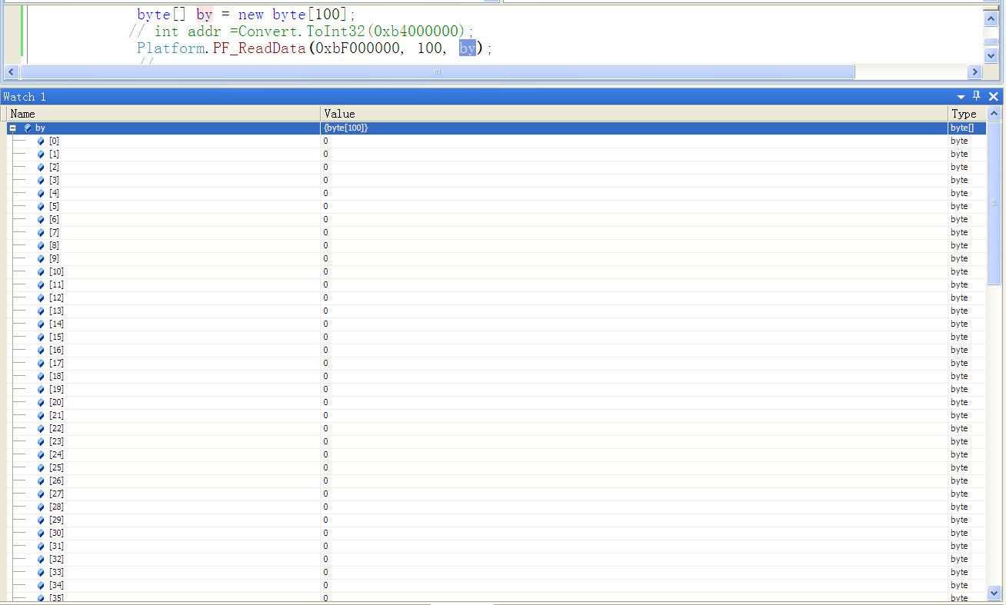Select array element name [29]

[56, 520]
